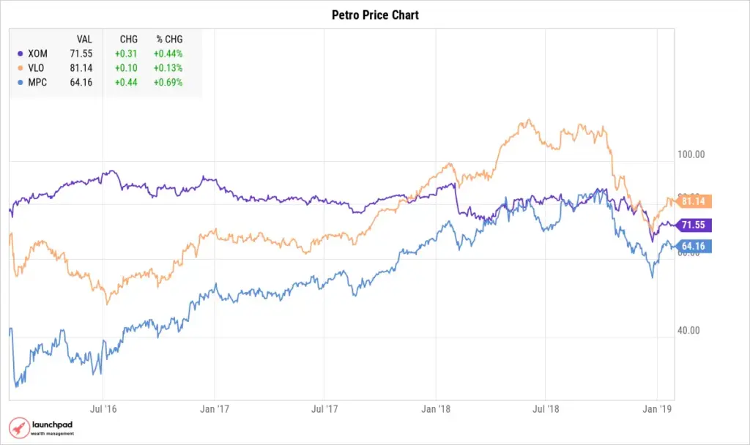
Task: Click the purple 71.55 price tag
Action: point(693,225)
